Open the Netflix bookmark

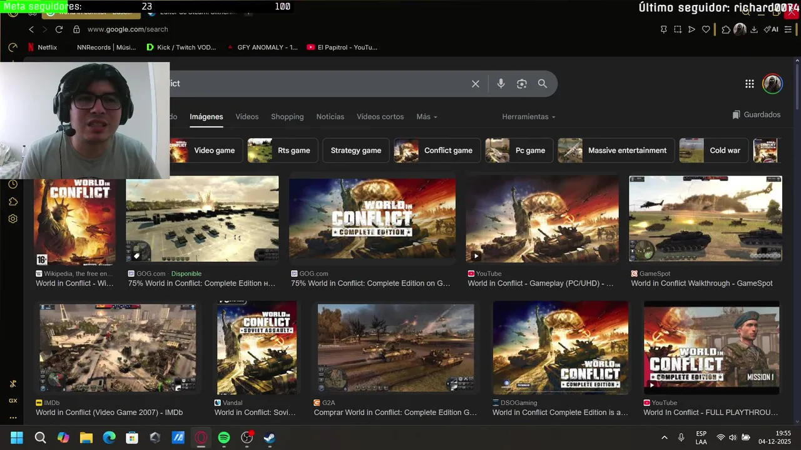pyautogui.click(x=42, y=47)
